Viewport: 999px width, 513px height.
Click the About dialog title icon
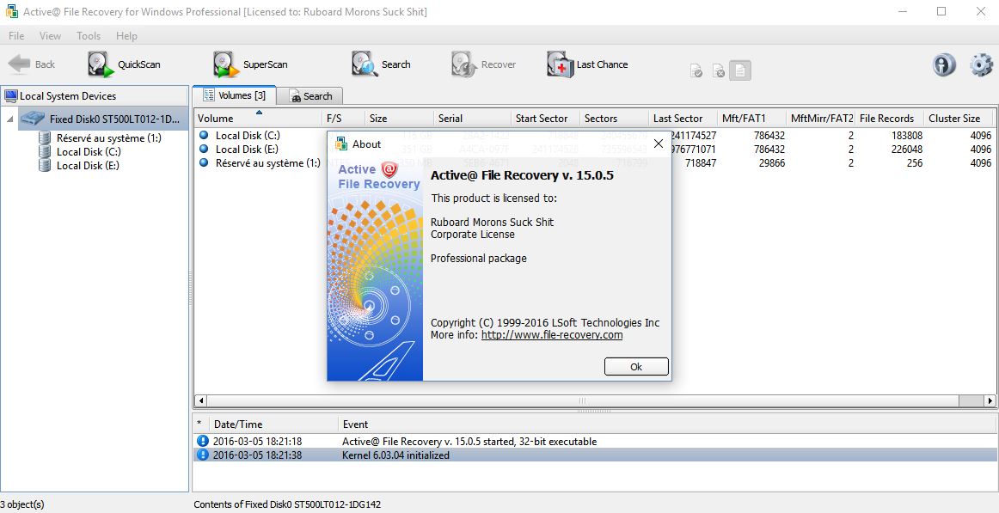click(341, 144)
